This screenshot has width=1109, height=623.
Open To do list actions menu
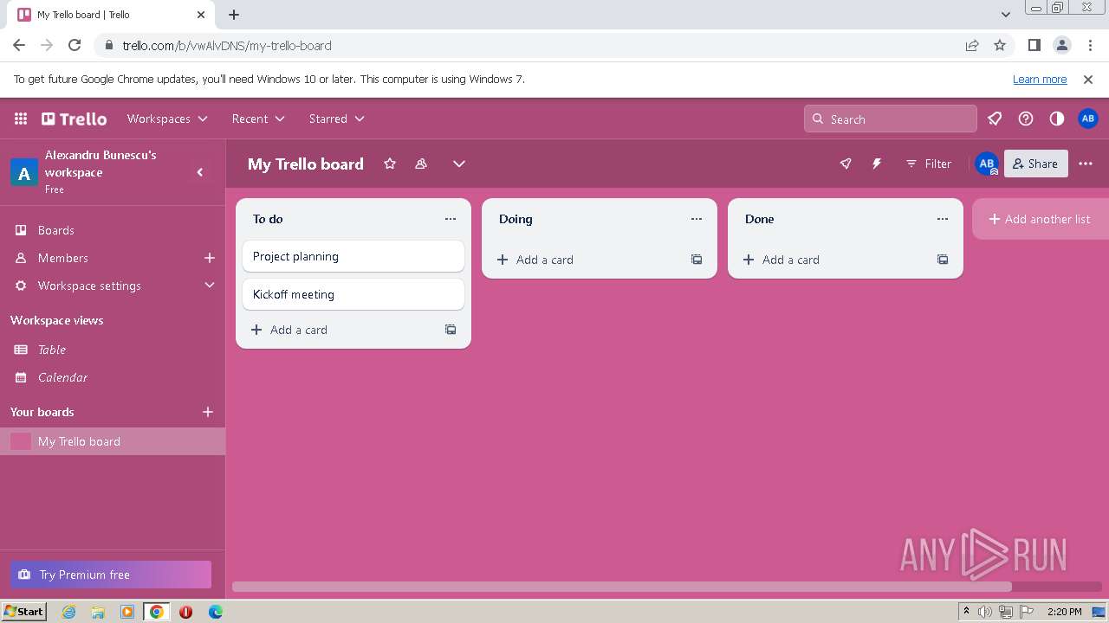coord(451,219)
